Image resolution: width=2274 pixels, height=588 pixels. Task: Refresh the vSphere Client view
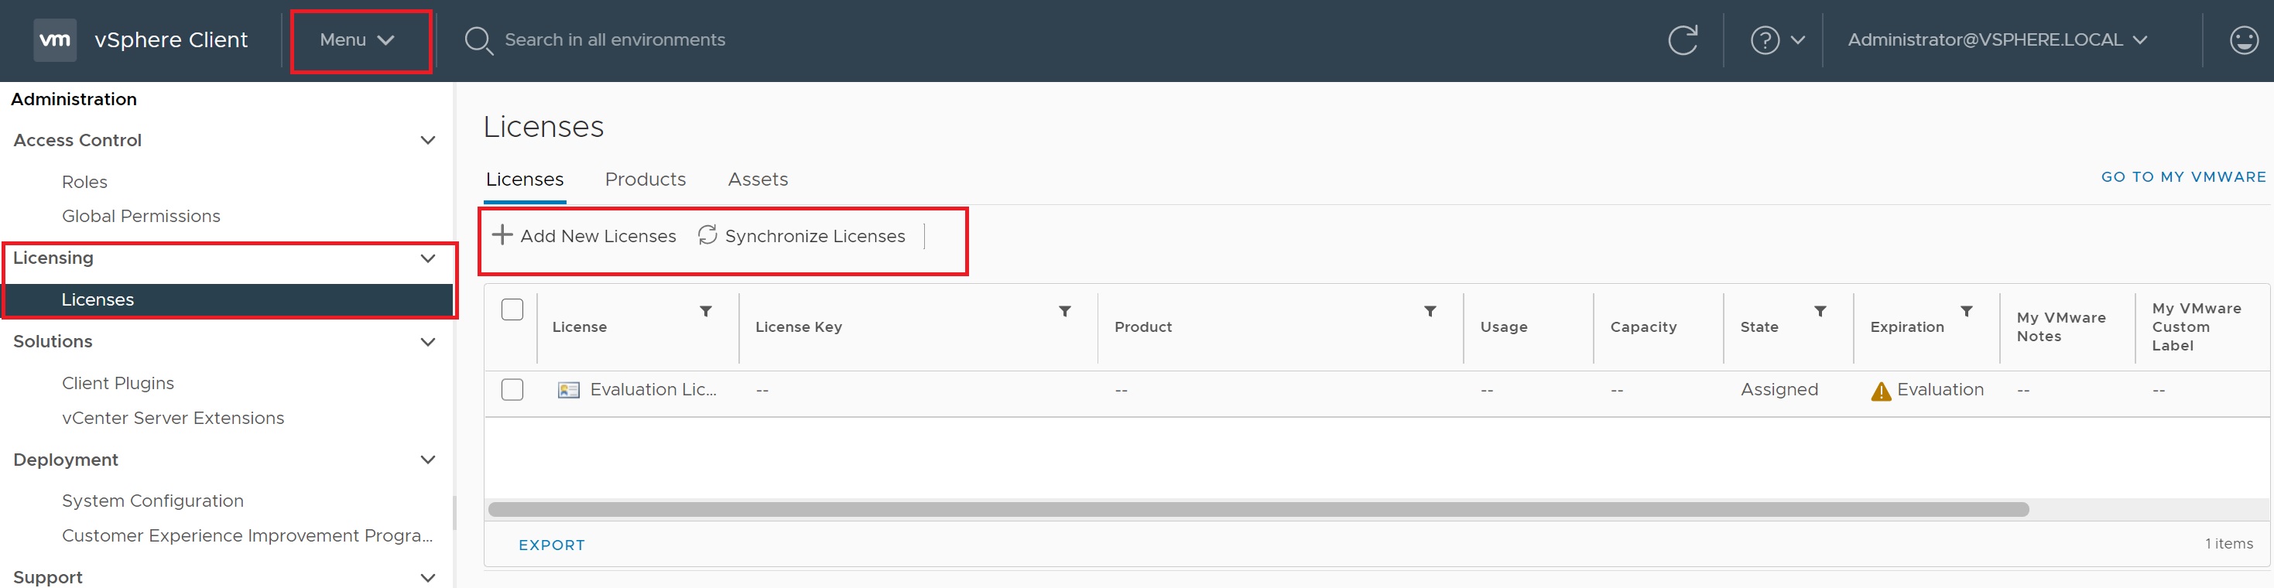click(x=1683, y=39)
